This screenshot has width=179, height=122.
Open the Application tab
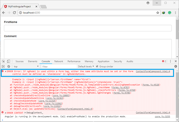(104, 61)
